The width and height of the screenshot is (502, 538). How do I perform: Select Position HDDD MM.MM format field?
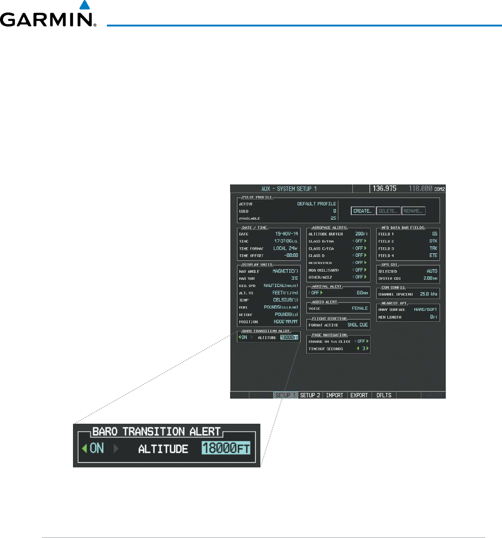click(x=286, y=322)
